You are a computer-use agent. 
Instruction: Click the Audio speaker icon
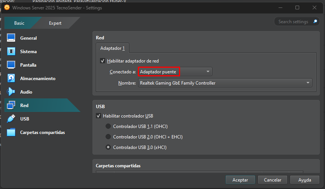pyautogui.click(x=11, y=92)
